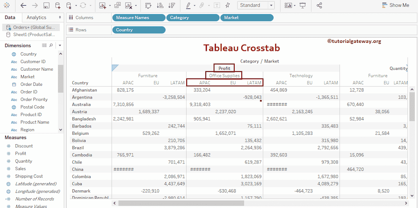The height and width of the screenshot is (208, 418).
Task: Switch to the Analytics tab
Action: 36,17
